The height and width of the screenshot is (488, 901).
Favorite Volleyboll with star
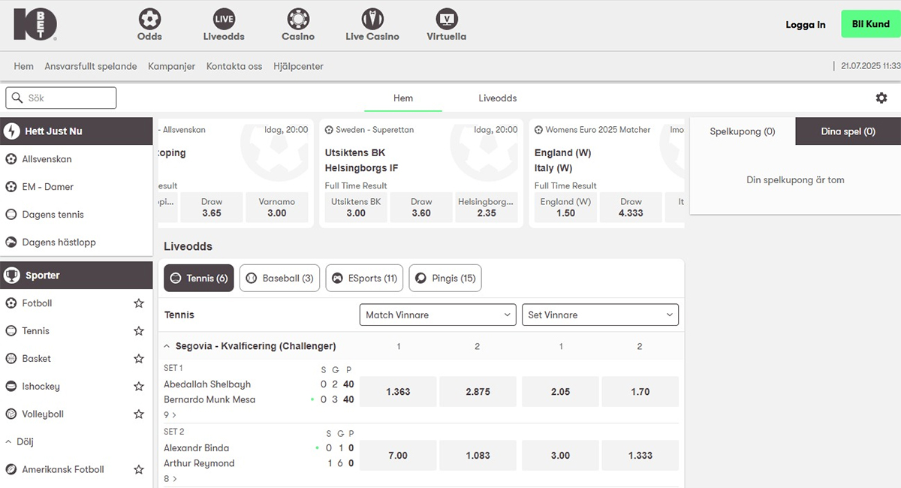[x=139, y=414]
